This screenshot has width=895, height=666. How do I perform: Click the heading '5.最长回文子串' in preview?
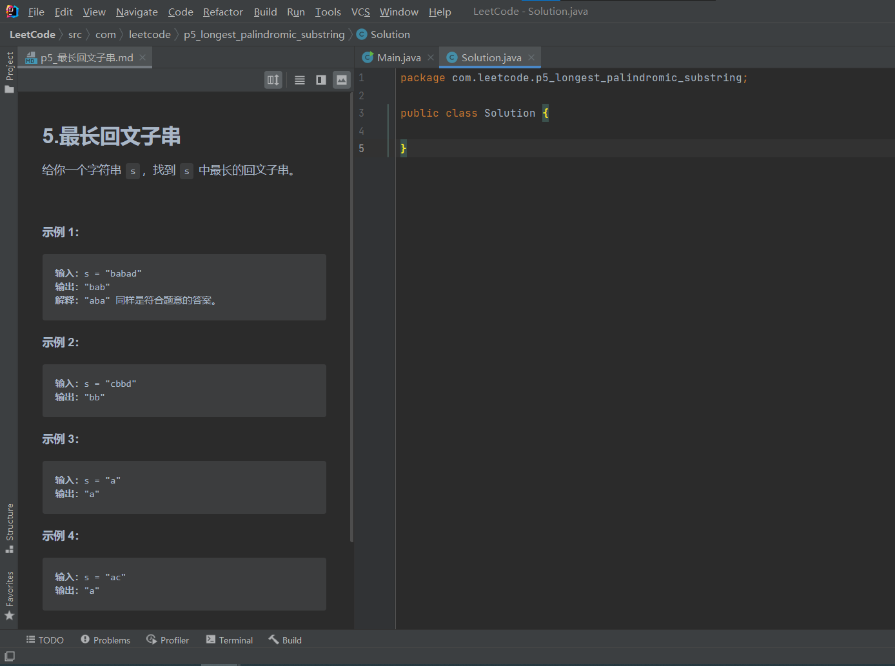pyautogui.click(x=112, y=136)
